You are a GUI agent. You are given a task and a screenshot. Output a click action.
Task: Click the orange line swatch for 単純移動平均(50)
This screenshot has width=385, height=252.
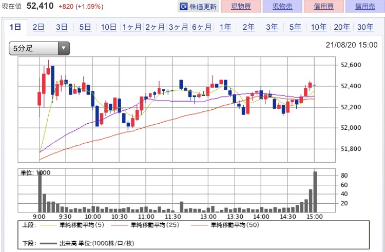199,225
